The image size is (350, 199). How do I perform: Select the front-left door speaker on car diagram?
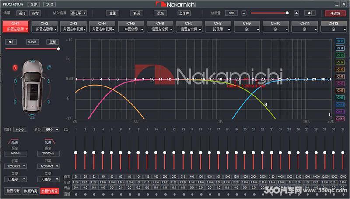(x=16, y=81)
